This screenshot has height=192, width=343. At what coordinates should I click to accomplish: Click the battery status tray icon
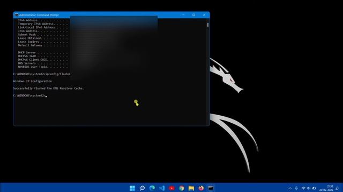(314, 188)
